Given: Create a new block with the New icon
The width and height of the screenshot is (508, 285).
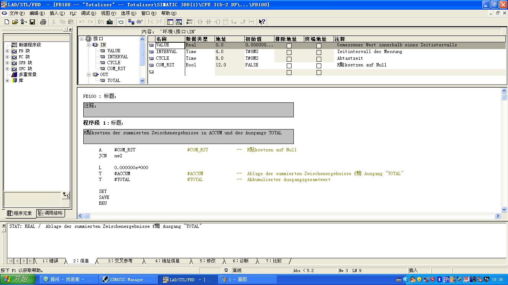Looking at the screenshot, I should [x=7, y=22].
